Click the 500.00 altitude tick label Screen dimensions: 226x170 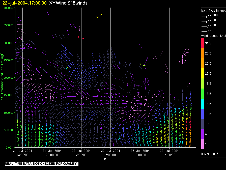click(x=9, y=130)
